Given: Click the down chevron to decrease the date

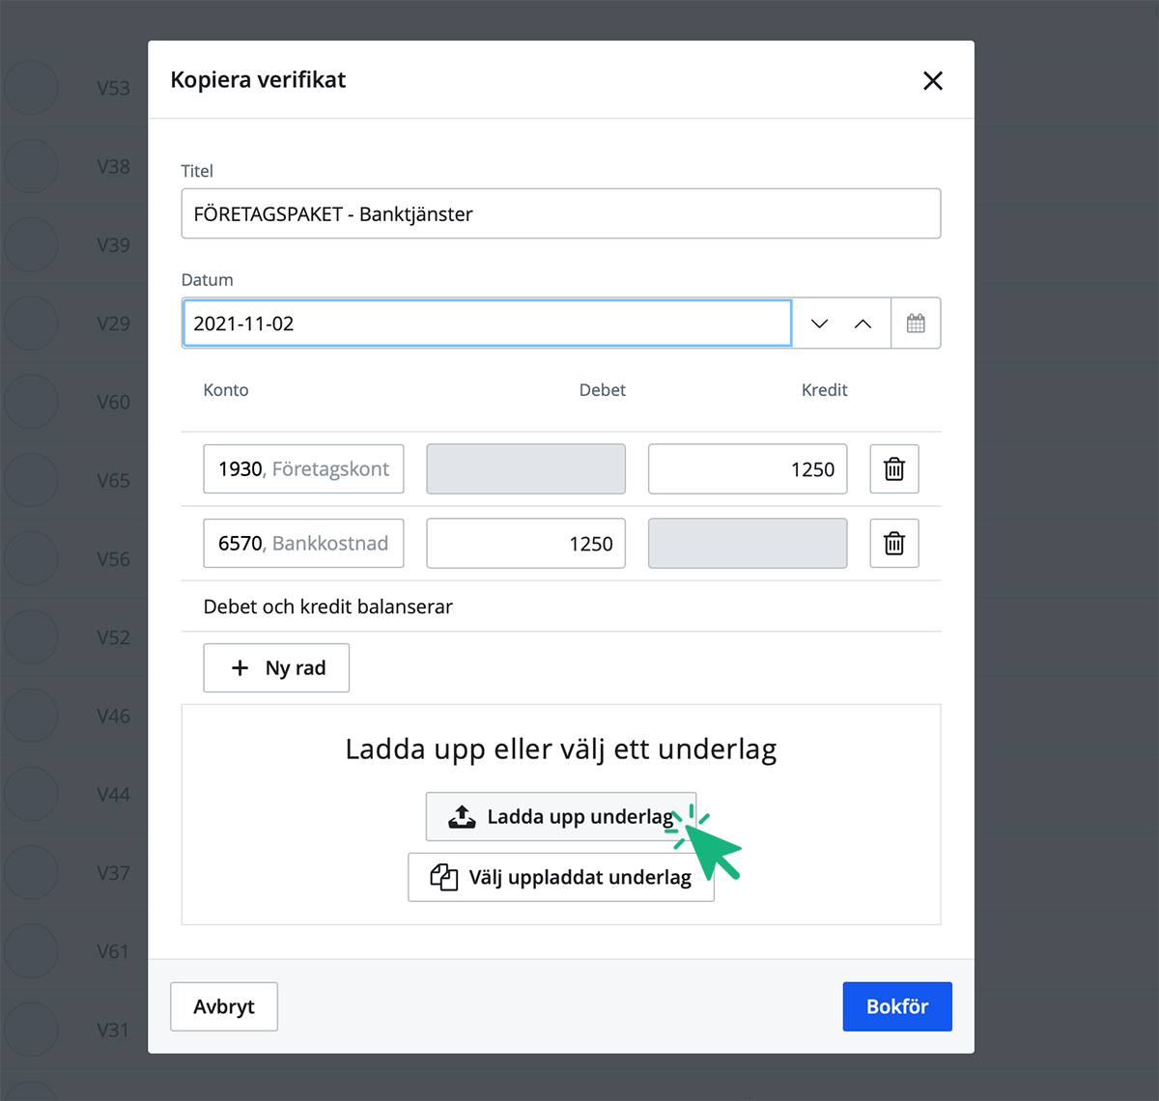Looking at the screenshot, I should point(819,323).
